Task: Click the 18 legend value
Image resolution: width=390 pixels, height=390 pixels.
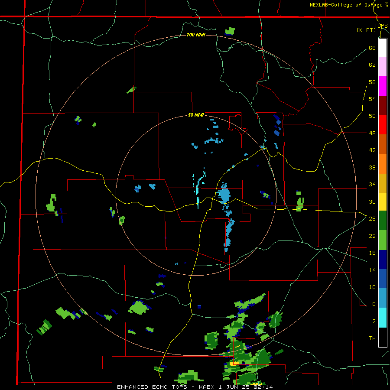Action: (x=372, y=253)
